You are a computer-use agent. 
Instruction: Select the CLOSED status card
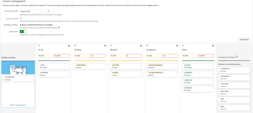coord(198,66)
